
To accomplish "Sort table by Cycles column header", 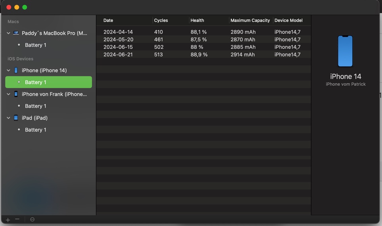I will (161, 21).
